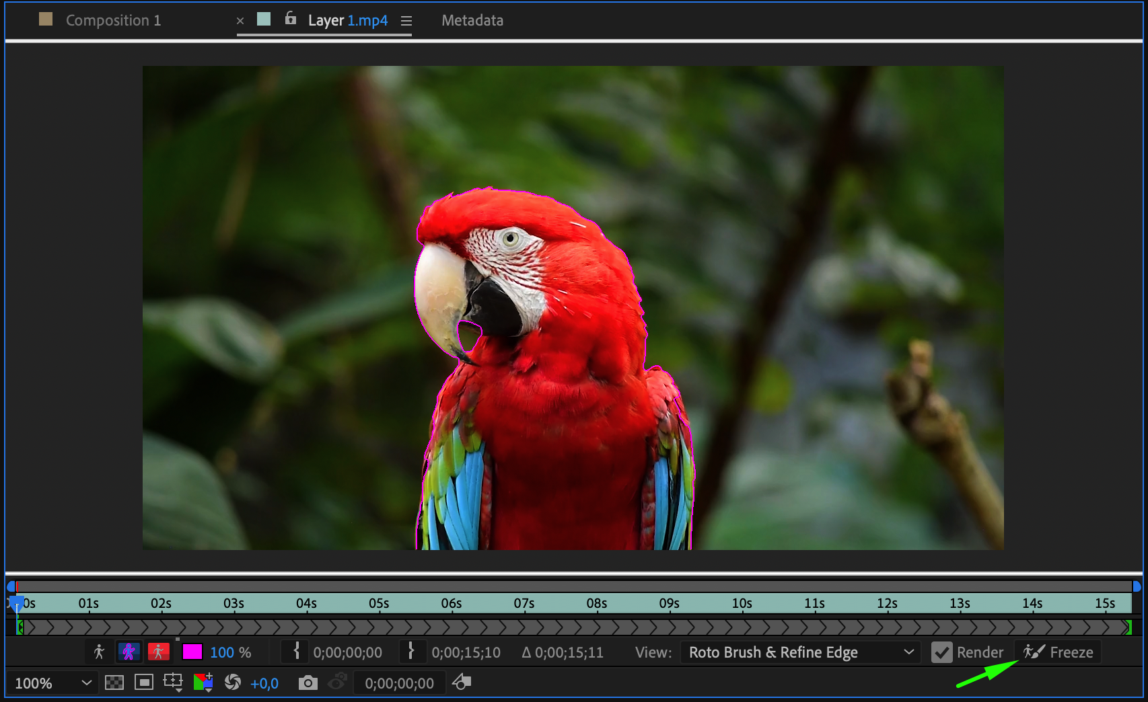Switch to the Metadata tab
This screenshot has width=1148, height=702.
tap(472, 20)
